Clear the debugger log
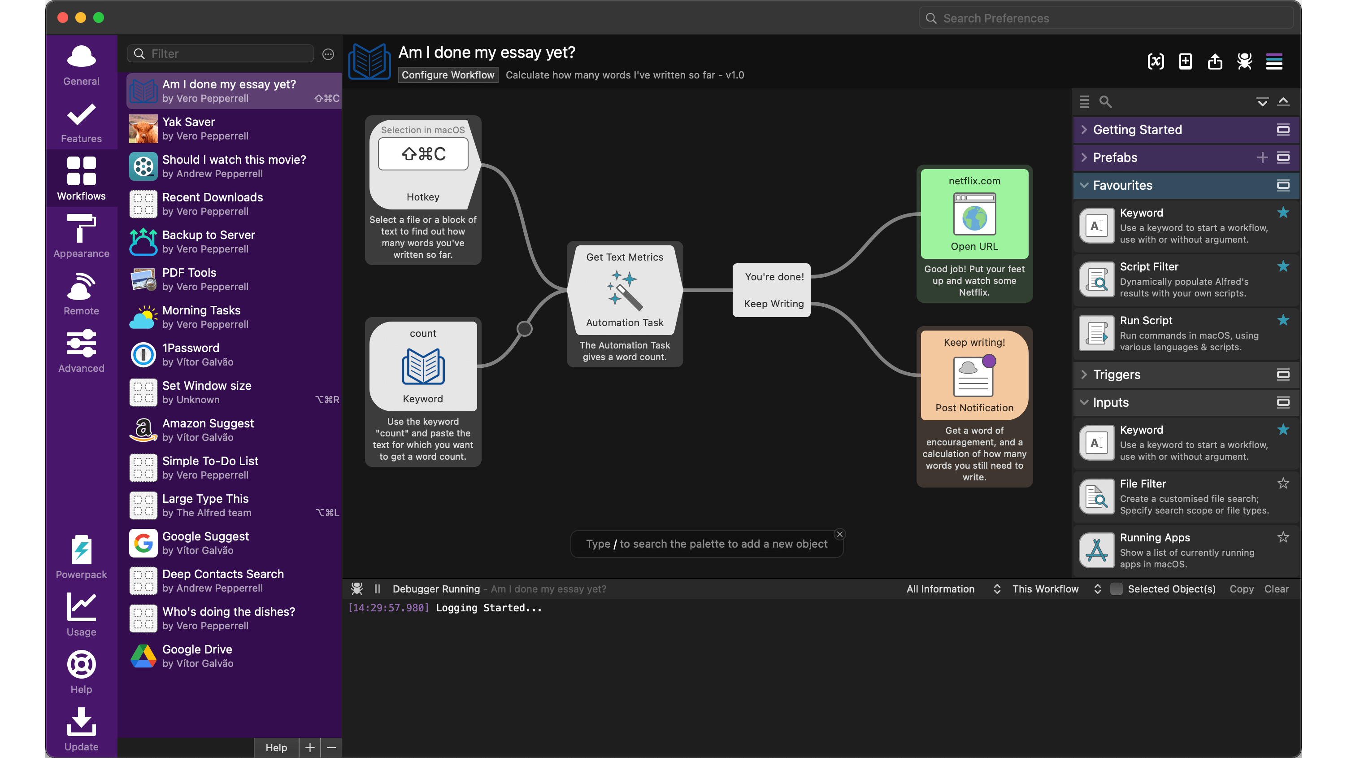The height and width of the screenshot is (758, 1347). [x=1276, y=589]
